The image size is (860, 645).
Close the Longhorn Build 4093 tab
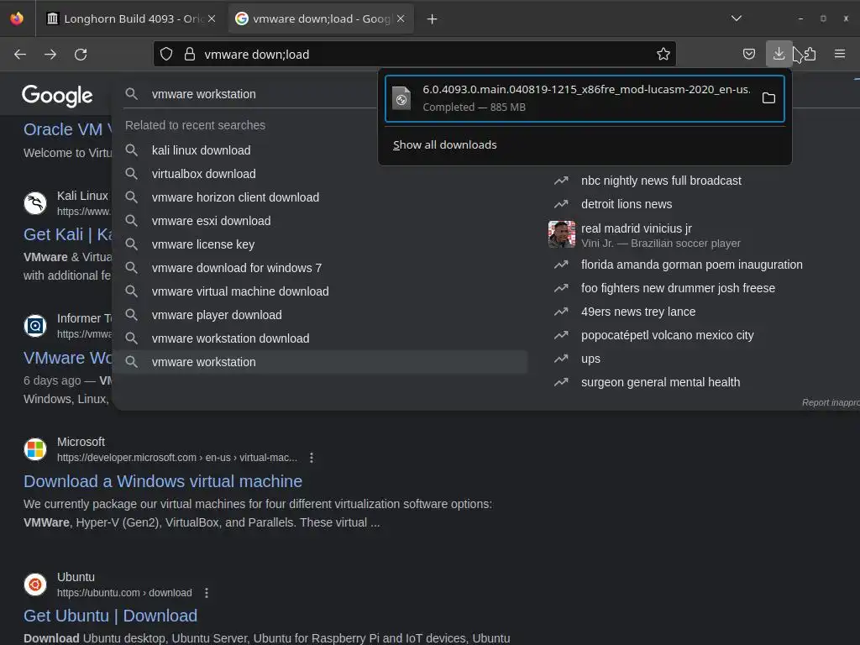point(212,18)
